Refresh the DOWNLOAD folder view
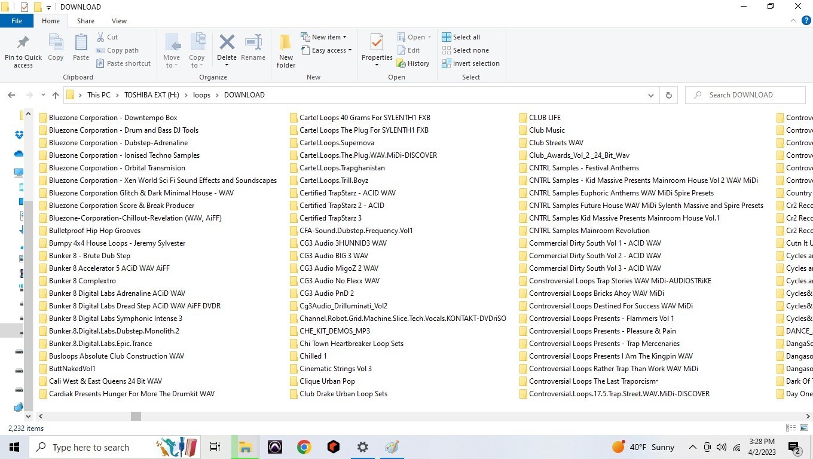 668,95
